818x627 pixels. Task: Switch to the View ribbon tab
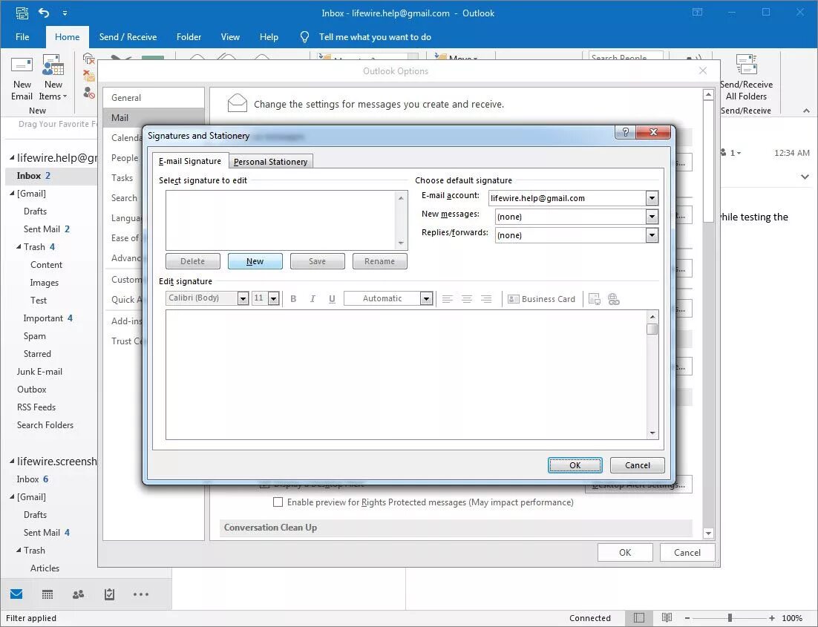230,37
